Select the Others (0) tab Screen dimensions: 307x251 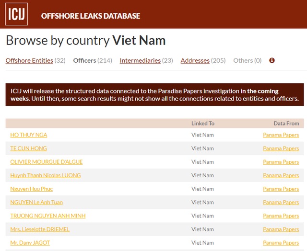click(x=248, y=61)
